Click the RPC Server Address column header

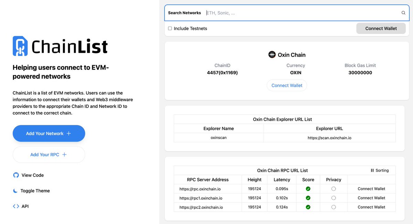[208, 180]
